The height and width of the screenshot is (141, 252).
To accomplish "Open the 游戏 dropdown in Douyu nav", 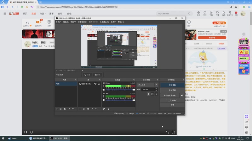I will 60,14.
